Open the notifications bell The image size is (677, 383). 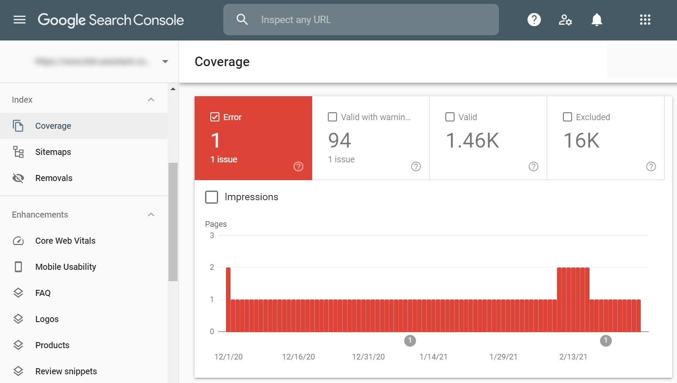point(597,20)
